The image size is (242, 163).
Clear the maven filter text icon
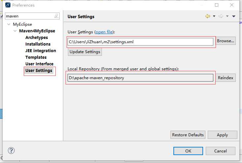click(x=56, y=16)
